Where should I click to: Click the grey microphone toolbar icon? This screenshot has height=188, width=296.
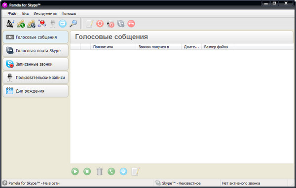(53, 24)
